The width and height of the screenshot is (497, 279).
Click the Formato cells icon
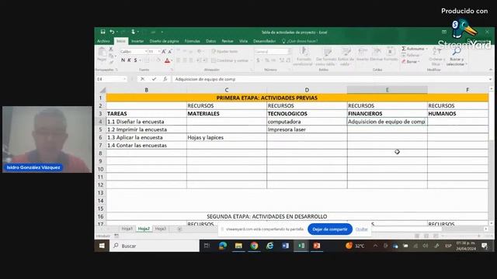(x=391, y=54)
